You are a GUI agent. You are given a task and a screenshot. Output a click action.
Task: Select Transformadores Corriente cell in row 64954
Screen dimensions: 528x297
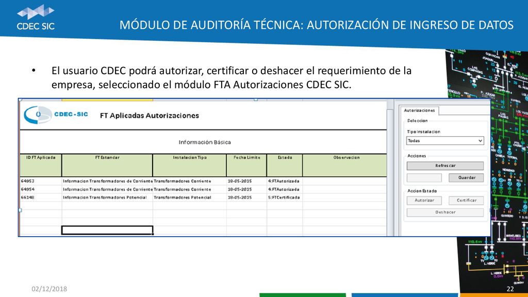[x=190, y=189]
